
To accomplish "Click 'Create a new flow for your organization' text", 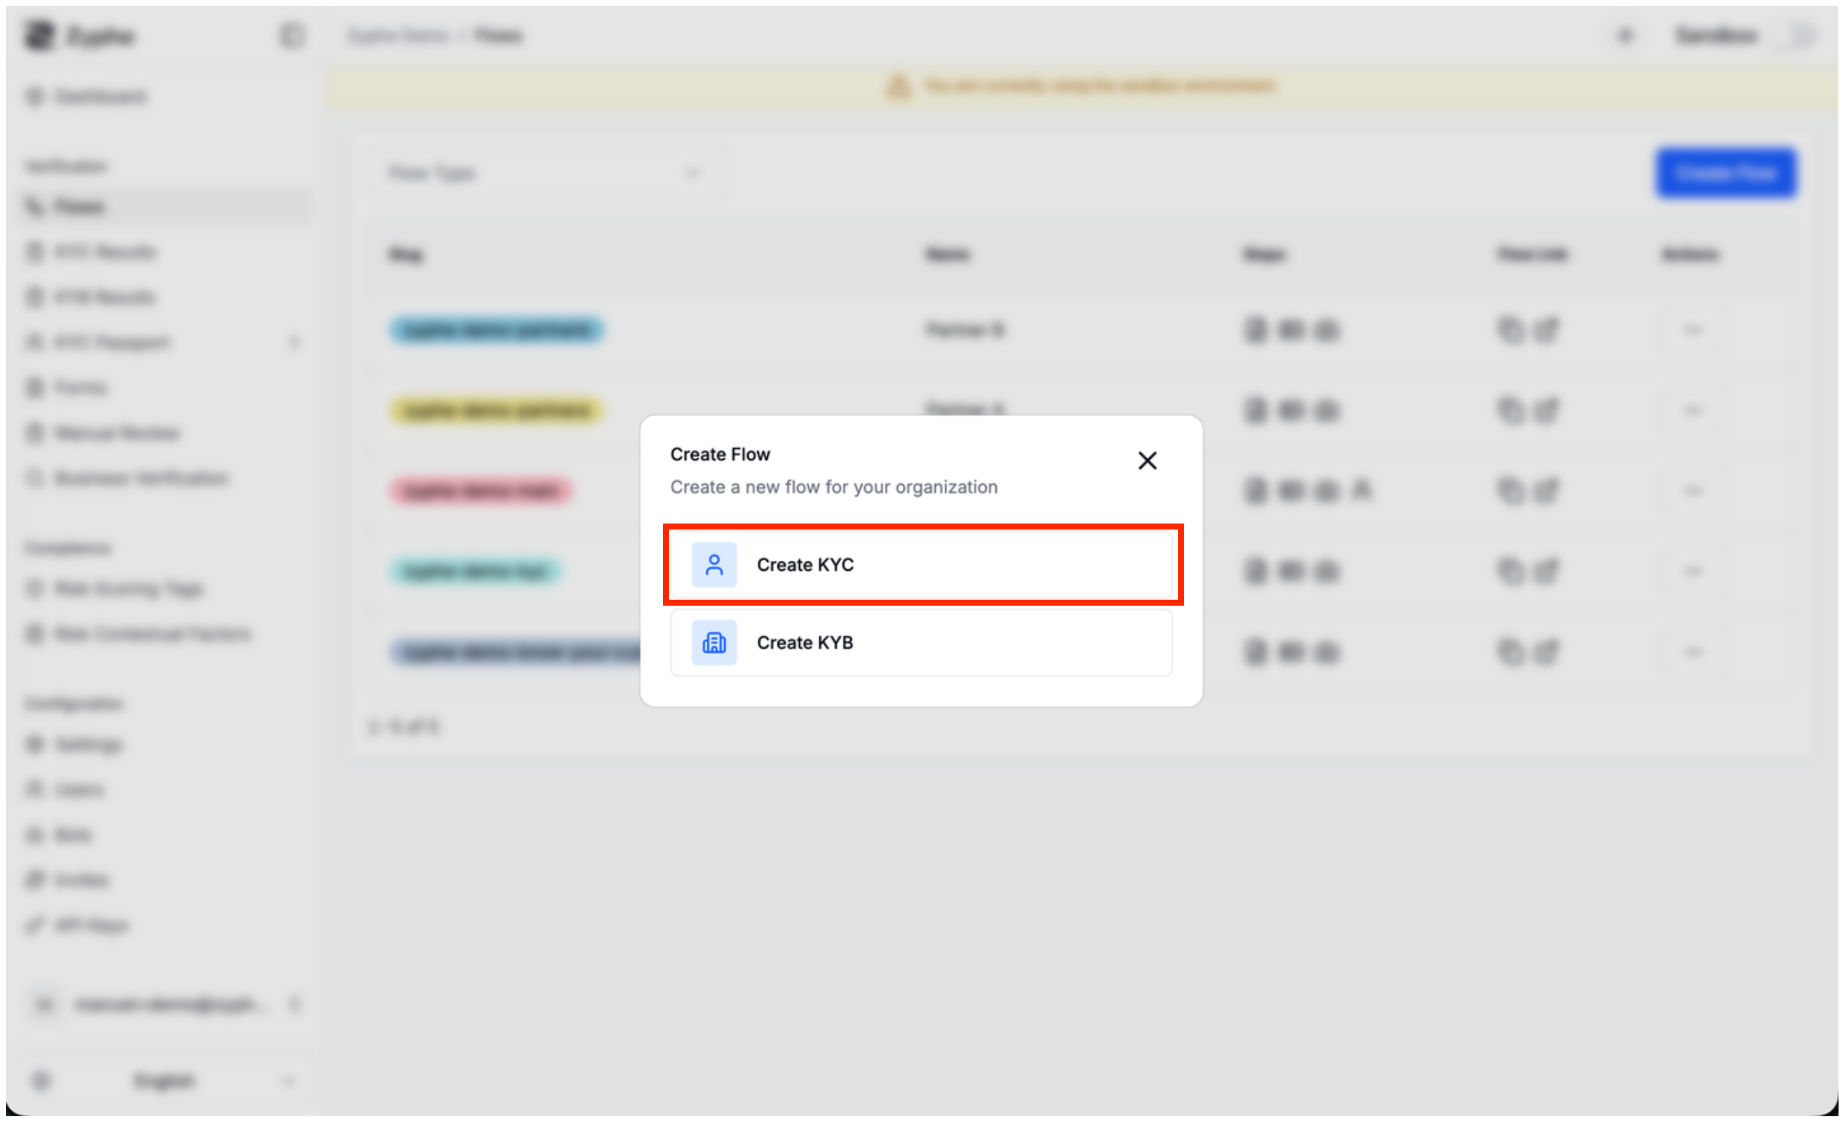I will click(x=834, y=488).
